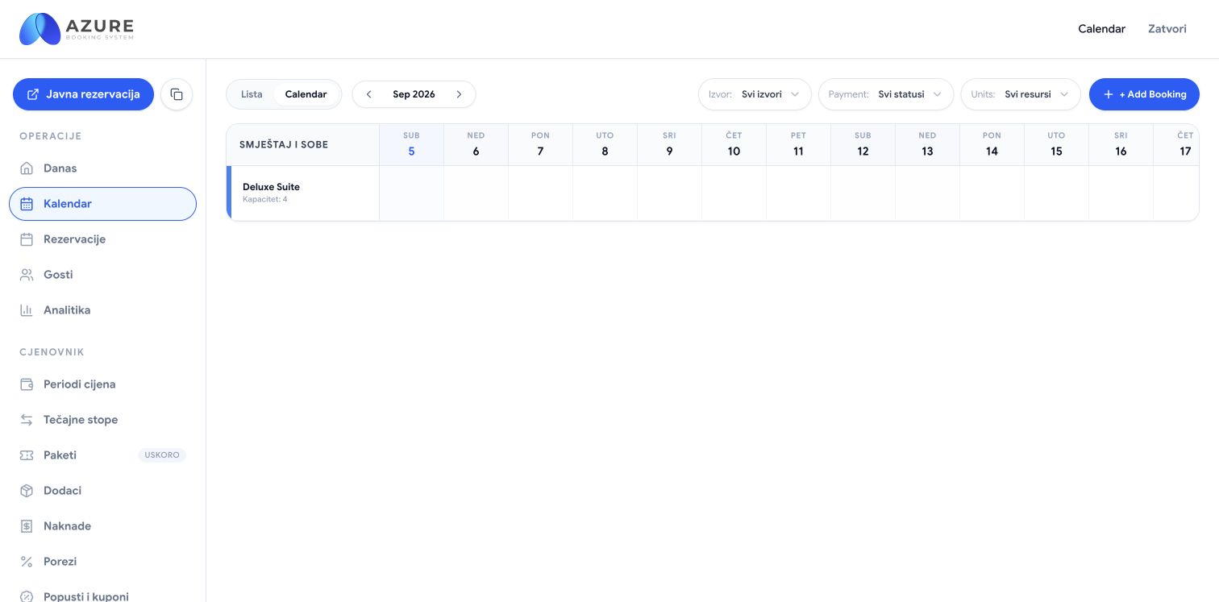1219x602 pixels.
Task: Open the Payment status filter dropdown
Action: point(886,94)
